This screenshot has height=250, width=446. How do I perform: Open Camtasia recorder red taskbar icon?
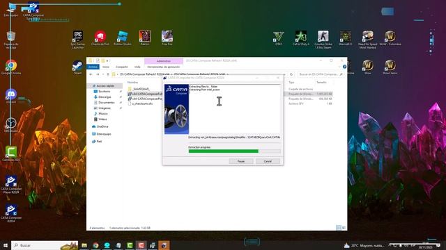tap(141, 245)
